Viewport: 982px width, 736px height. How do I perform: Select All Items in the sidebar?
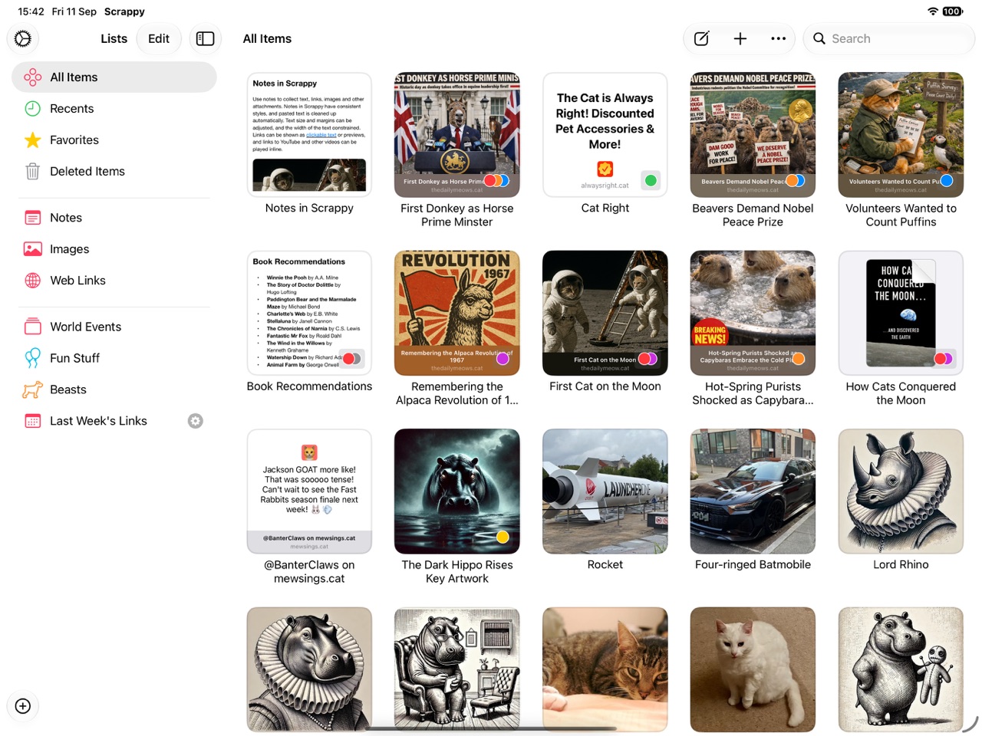point(114,77)
